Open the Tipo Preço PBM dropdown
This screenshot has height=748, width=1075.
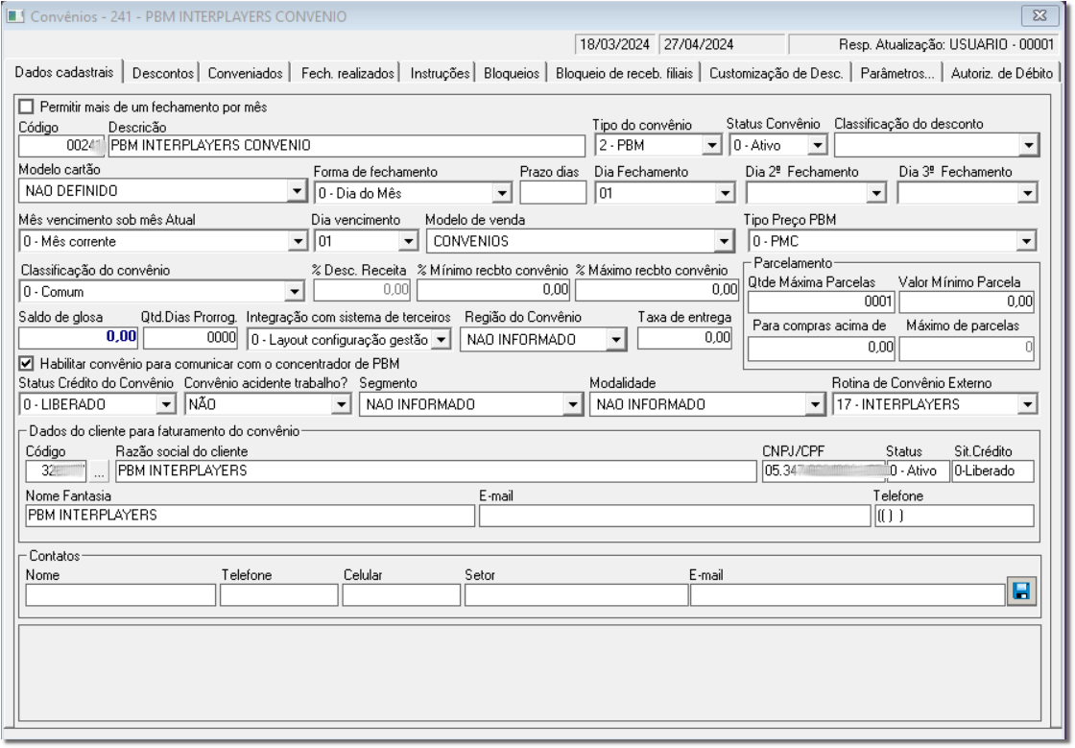[1026, 241]
